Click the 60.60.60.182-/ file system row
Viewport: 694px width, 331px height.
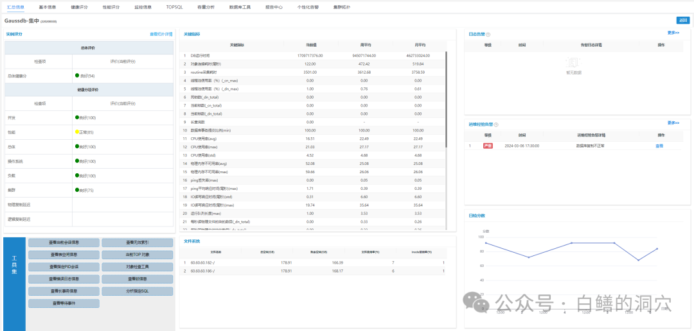point(314,262)
